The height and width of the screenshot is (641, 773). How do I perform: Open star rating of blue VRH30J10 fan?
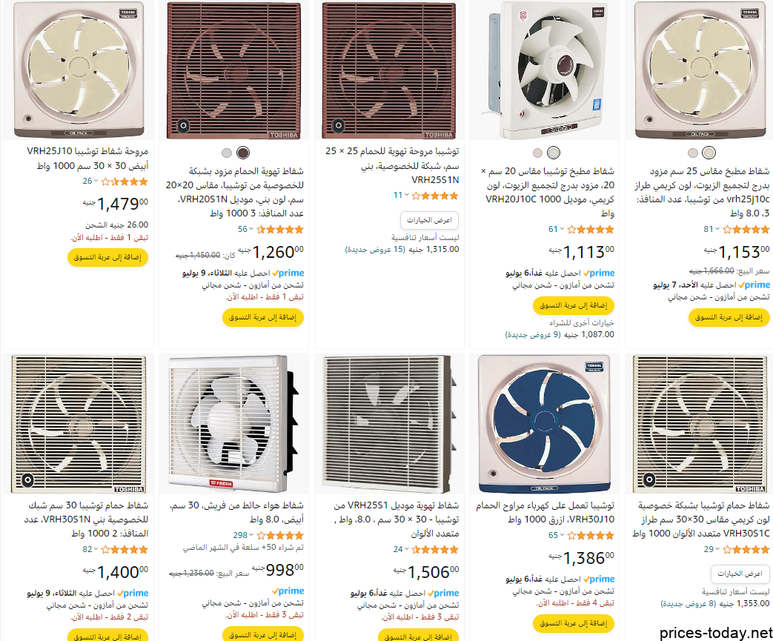(x=591, y=536)
